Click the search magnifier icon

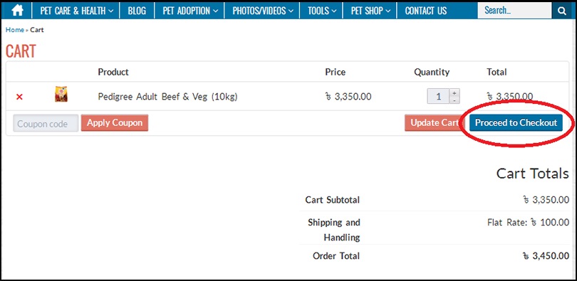tap(562, 11)
